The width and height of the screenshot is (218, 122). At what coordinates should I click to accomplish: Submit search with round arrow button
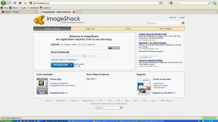[x=183, y=23]
